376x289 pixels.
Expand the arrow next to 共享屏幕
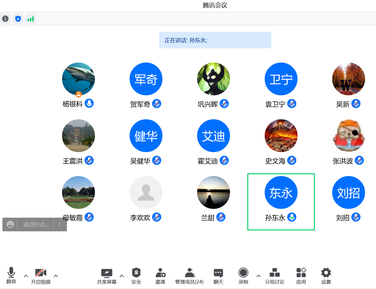(122, 276)
